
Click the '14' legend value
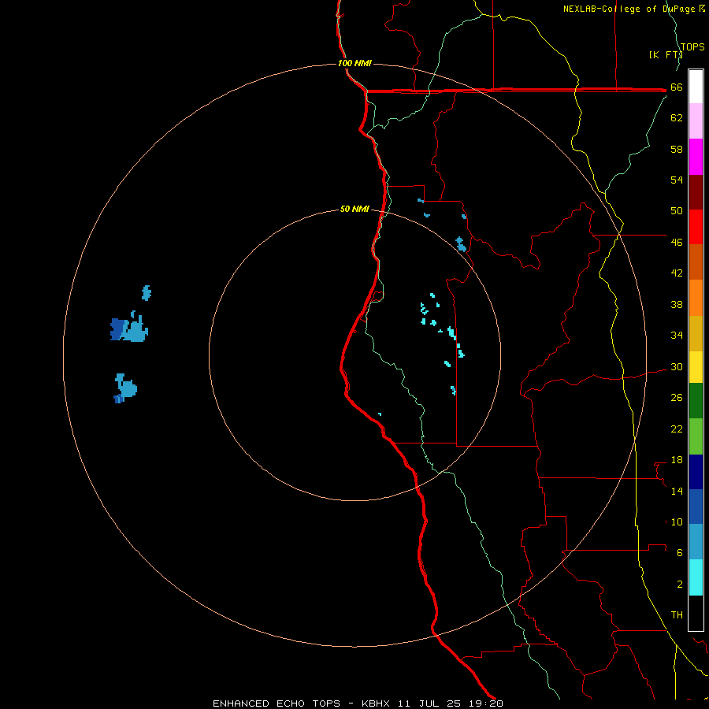[x=677, y=491]
